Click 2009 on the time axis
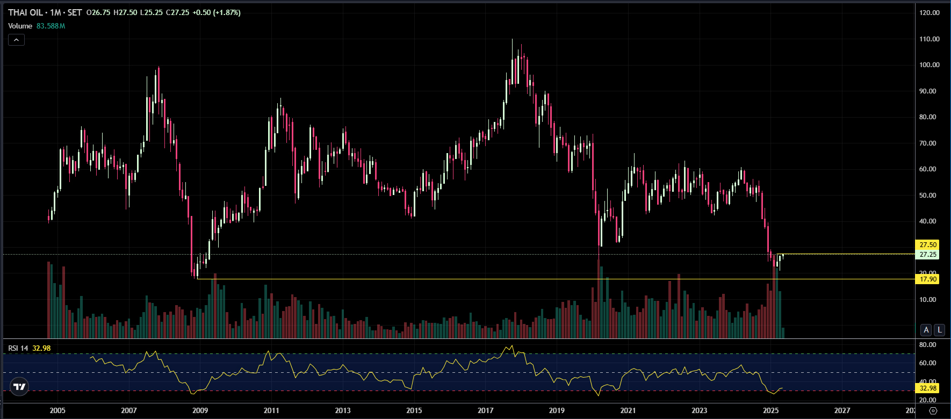This screenshot has height=419, width=951. coord(200,410)
